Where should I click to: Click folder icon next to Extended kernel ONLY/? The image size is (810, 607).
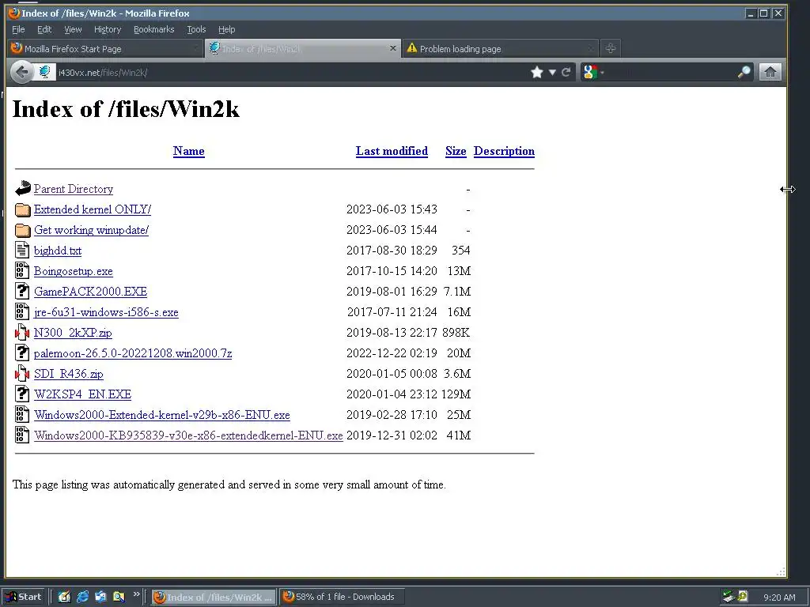point(22,209)
